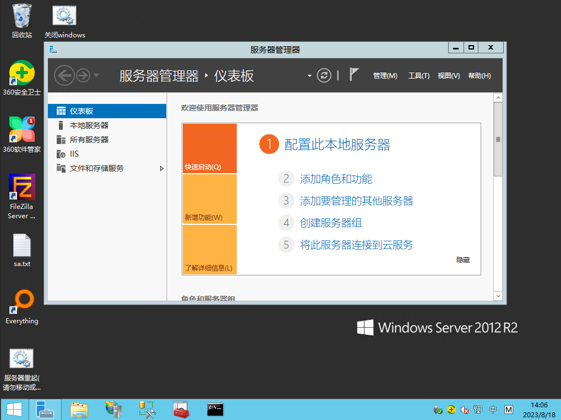The image size is (561, 420).
Task: Select the 快速启动(Q) orange tile
Action: (209, 148)
